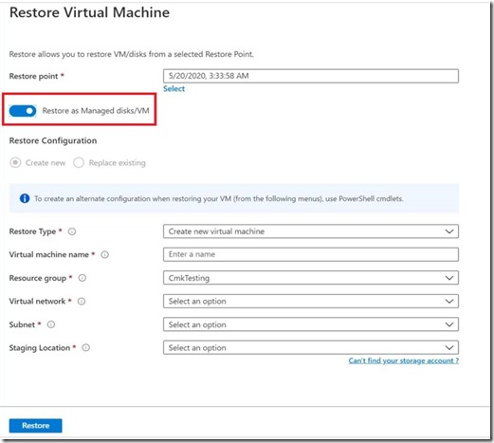The image size is (494, 443).
Task: Click the Restore Configuration heading
Action: pyautogui.click(x=53, y=140)
